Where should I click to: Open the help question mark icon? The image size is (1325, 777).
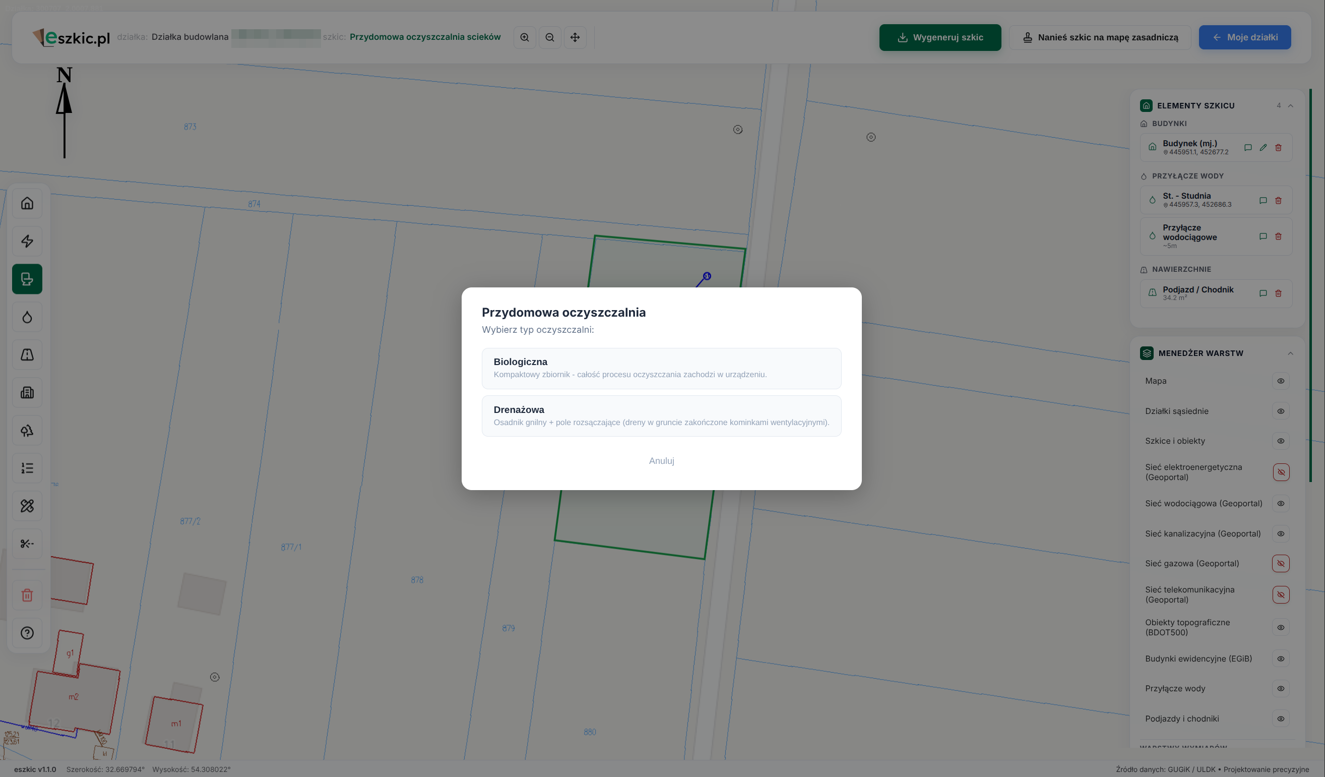(x=27, y=633)
